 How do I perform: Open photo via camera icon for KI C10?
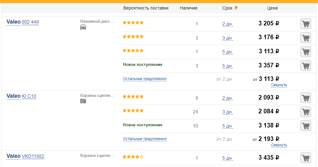click(x=83, y=101)
